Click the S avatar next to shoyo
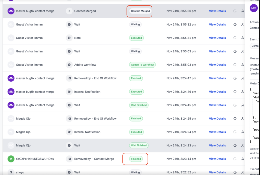 click(x=11, y=172)
